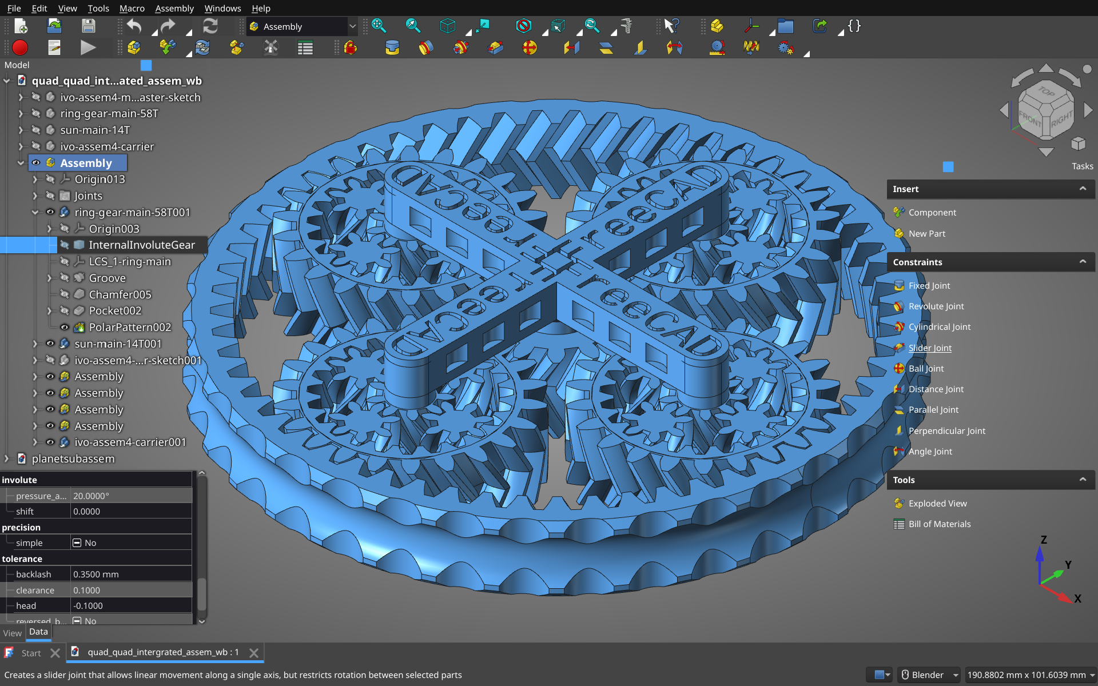Click the Insert Component toolbar icon
1098x686 pixels.
coord(168,48)
